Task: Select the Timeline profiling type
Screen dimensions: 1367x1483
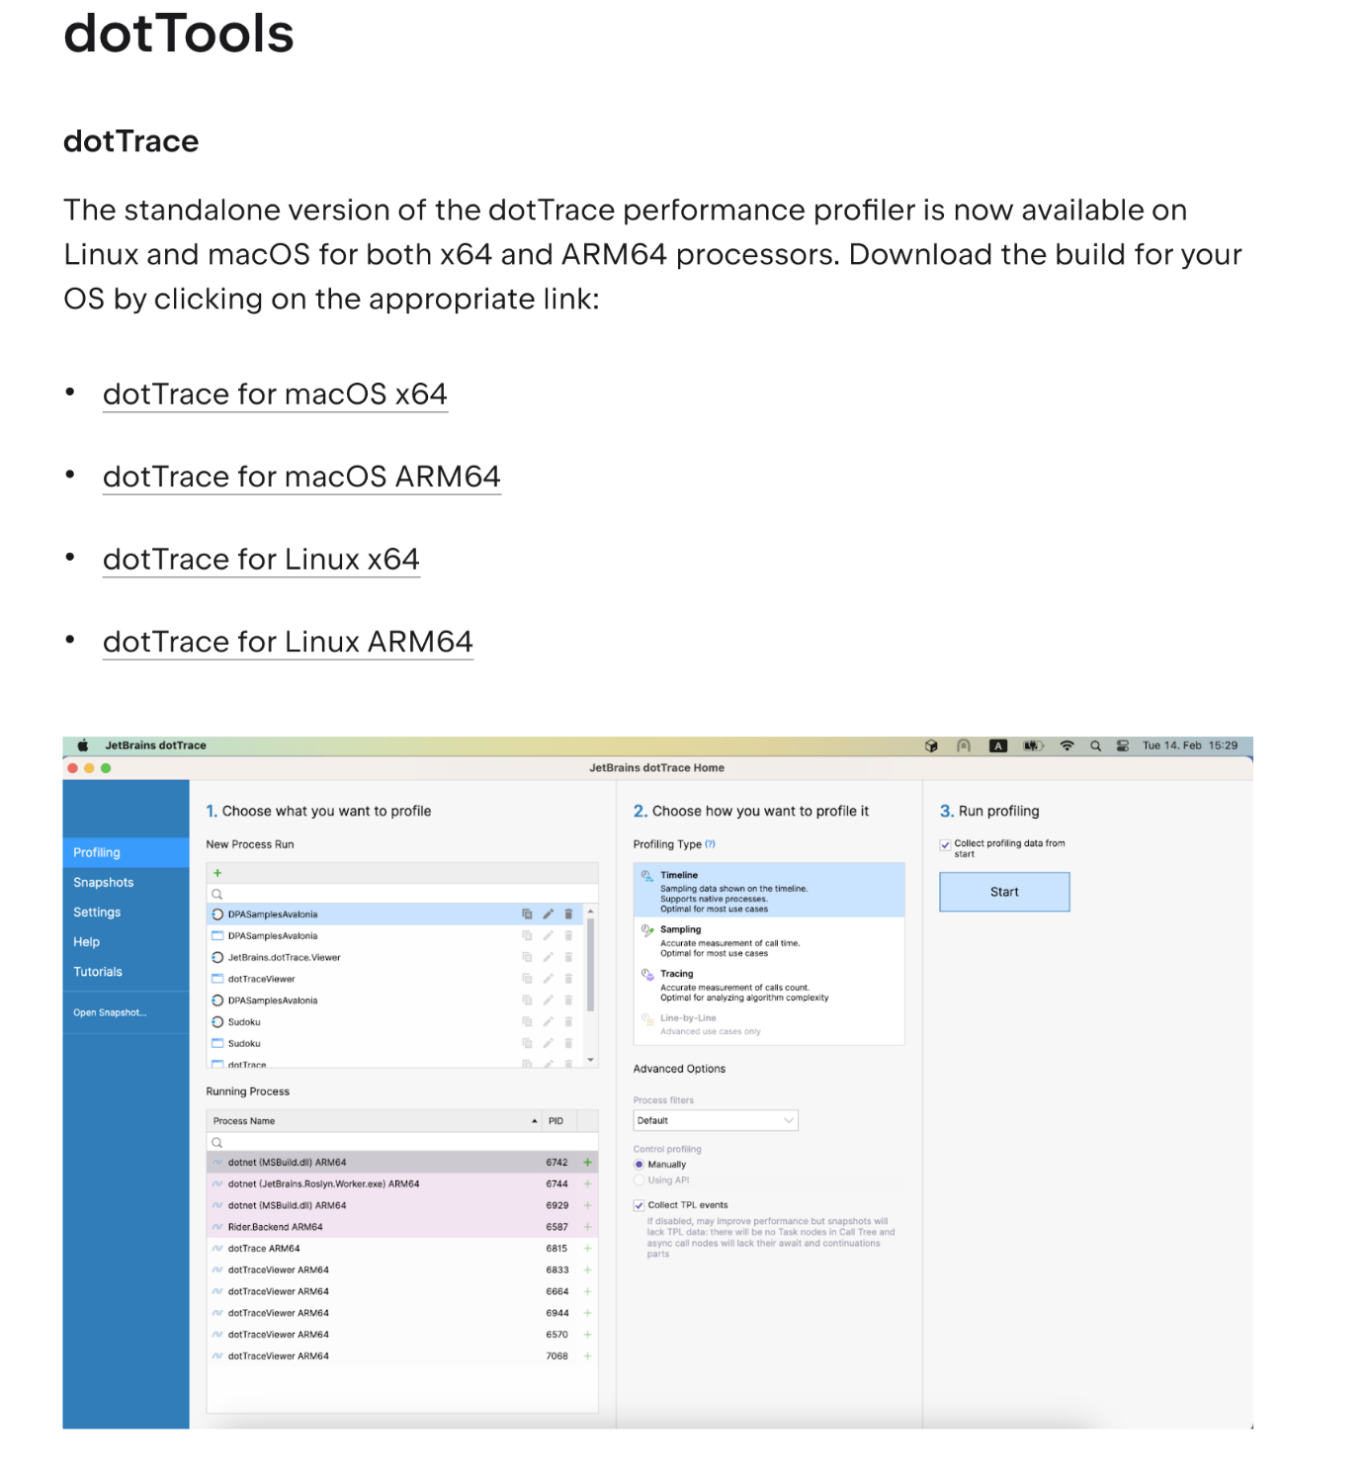Action: [769, 890]
